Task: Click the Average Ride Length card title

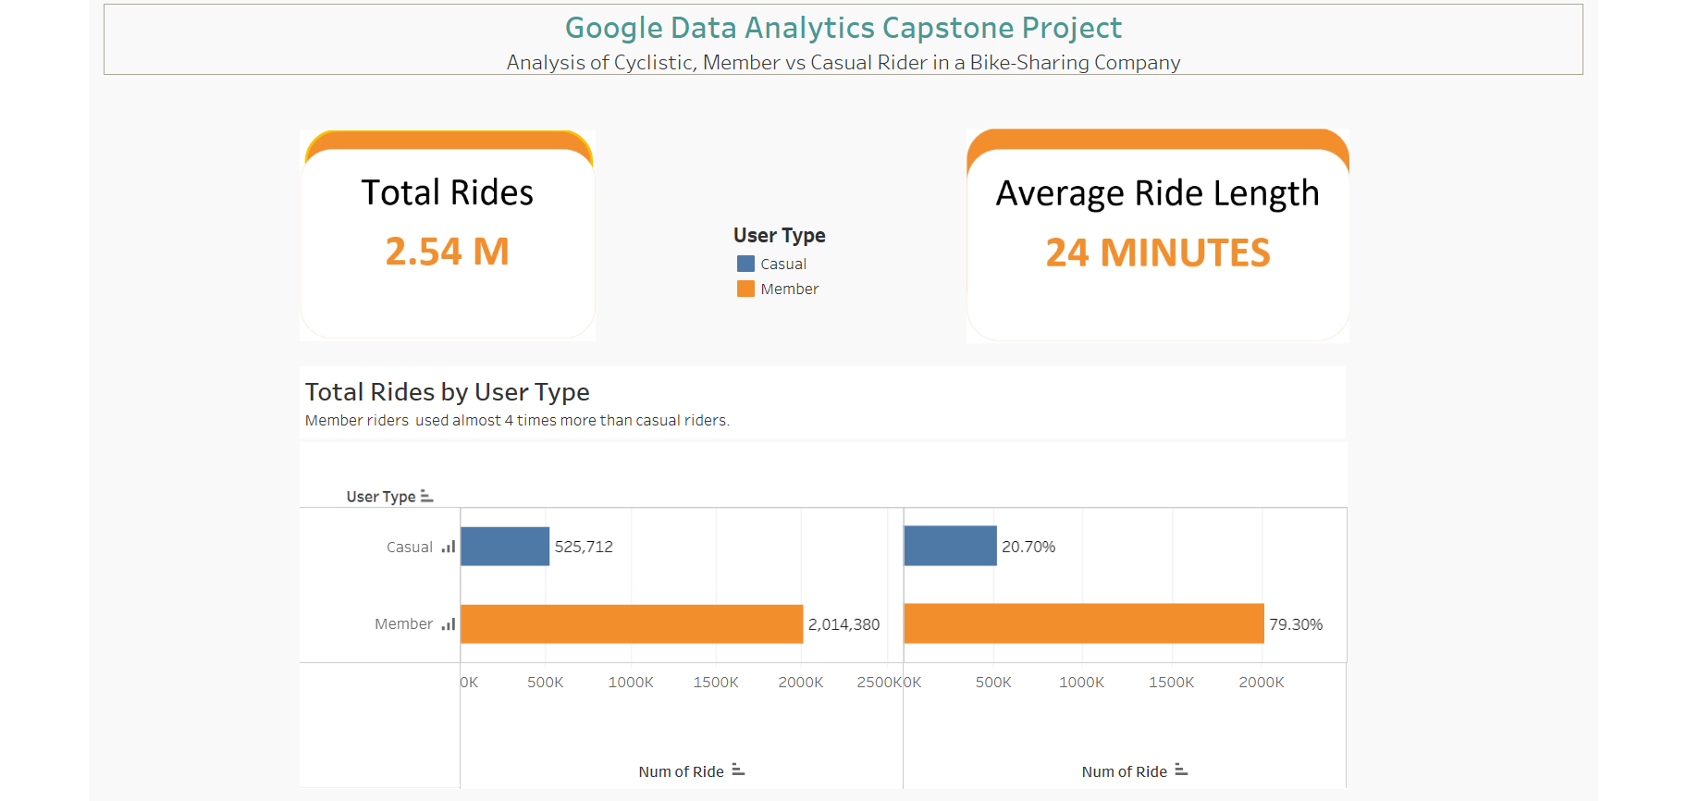Action: point(1158,193)
